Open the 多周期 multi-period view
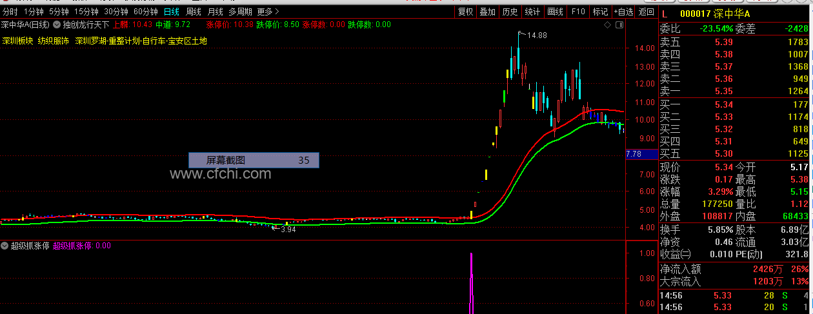 pos(240,12)
